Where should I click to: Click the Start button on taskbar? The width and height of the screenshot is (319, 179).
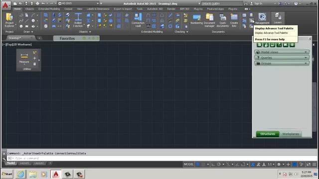(7, 174)
